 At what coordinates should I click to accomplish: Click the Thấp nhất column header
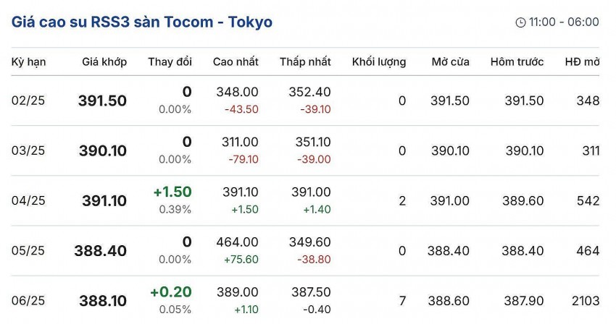coord(305,62)
